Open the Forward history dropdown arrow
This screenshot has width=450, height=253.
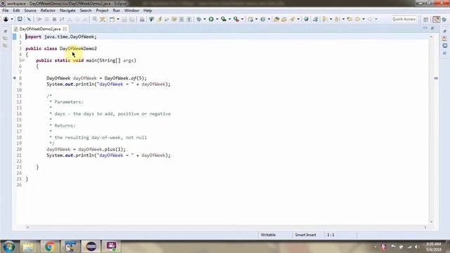point(376,19)
